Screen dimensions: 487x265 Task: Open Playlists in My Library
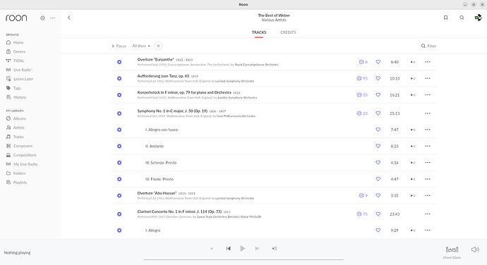(20, 183)
